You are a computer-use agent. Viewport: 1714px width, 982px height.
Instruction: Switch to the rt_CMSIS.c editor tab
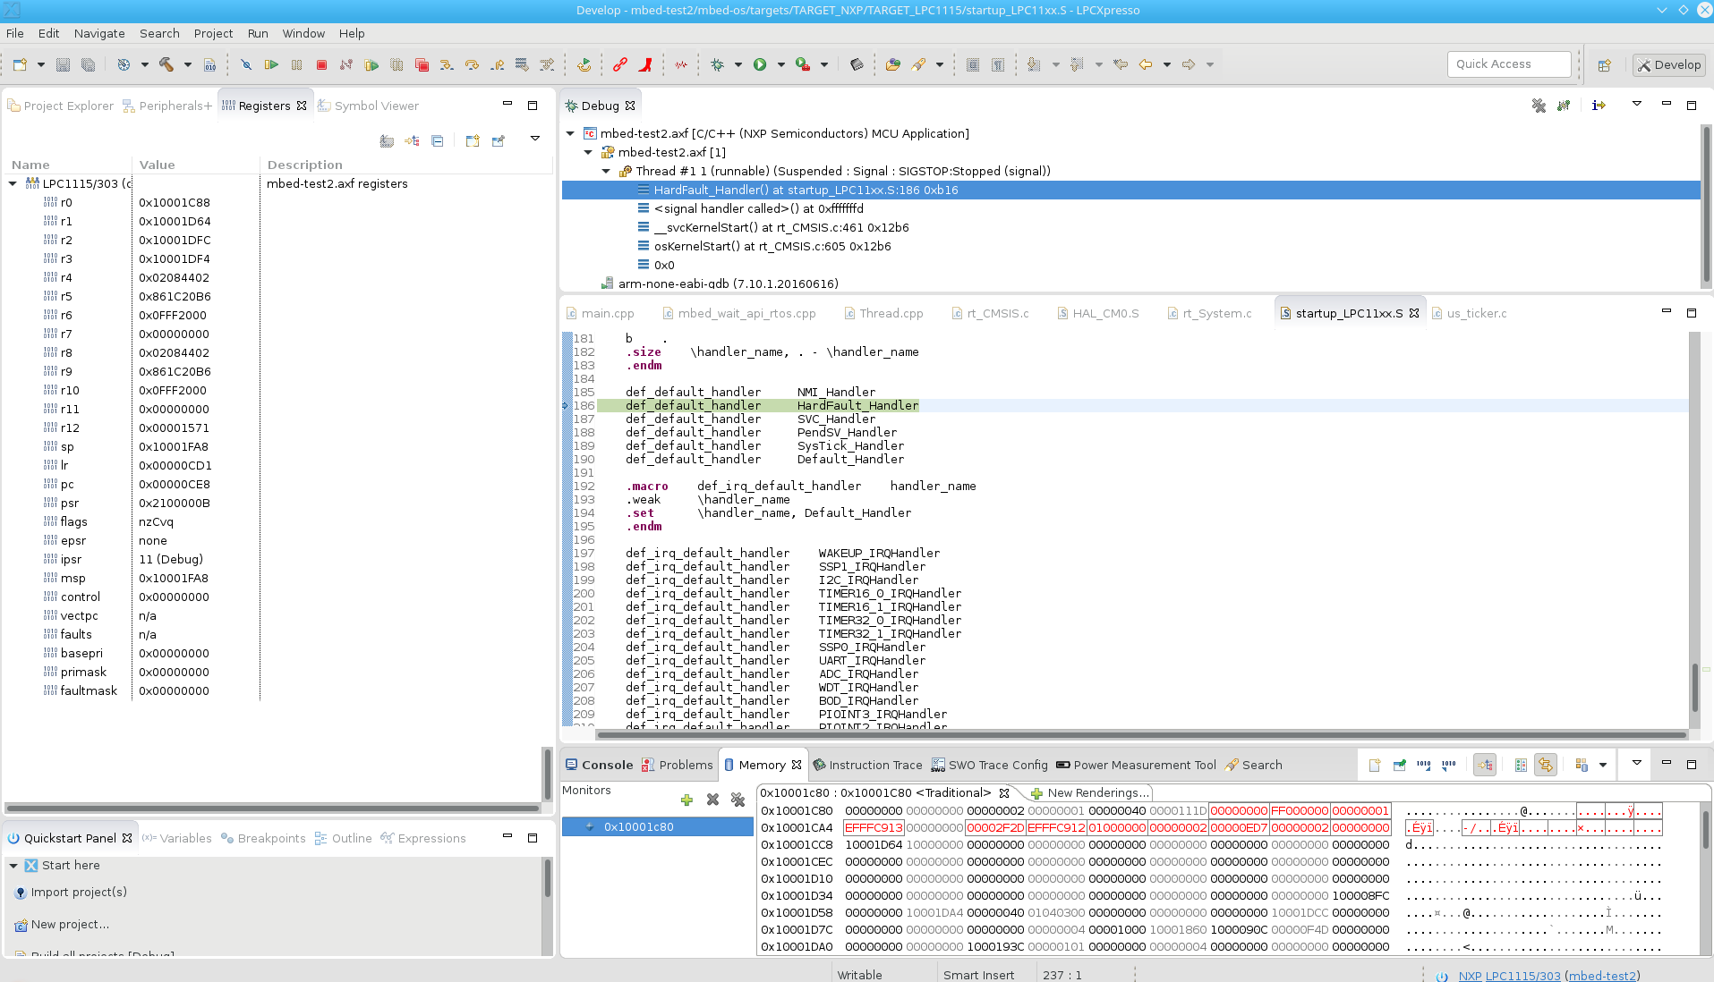coord(996,313)
